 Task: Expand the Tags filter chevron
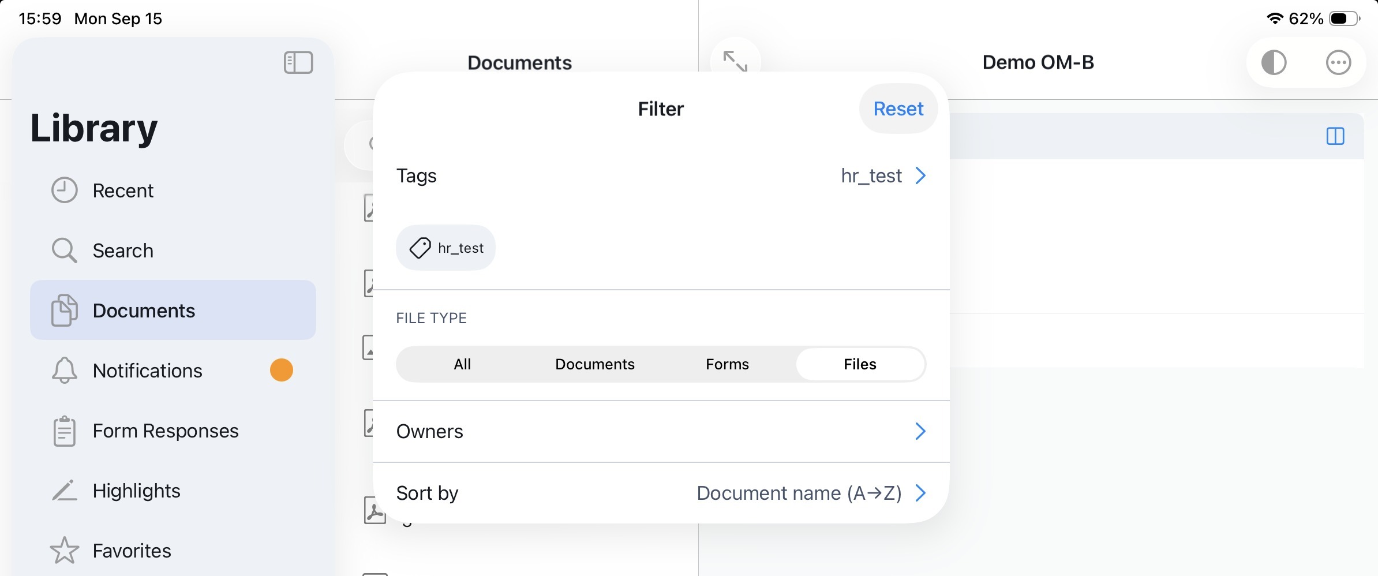(x=920, y=175)
